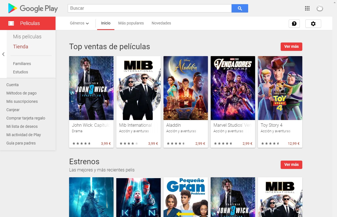Click the film strip icon beside Películas

(x=11, y=23)
